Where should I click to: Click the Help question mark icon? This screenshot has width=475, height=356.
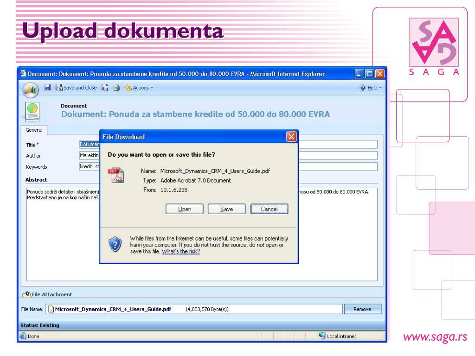363,88
